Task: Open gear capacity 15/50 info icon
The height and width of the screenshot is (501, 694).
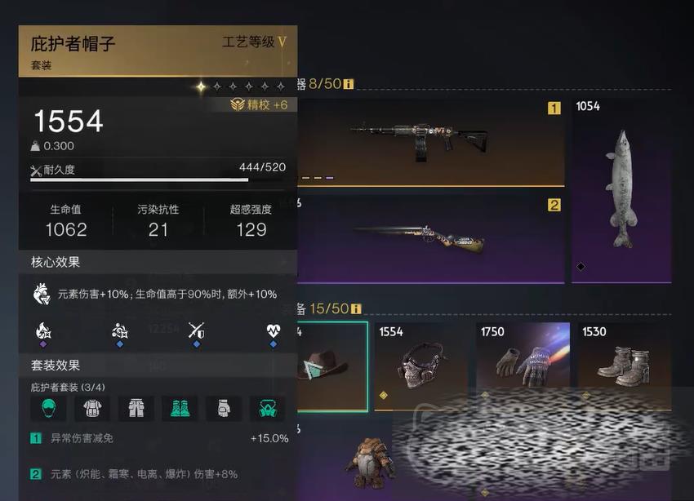Action: point(356,308)
